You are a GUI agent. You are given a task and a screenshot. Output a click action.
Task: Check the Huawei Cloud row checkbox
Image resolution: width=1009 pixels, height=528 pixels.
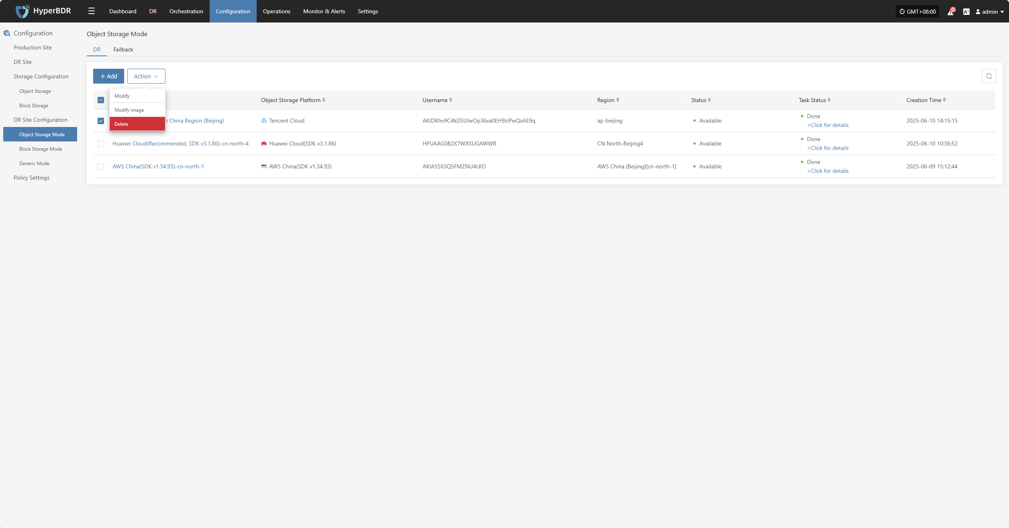tap(101, 143)
